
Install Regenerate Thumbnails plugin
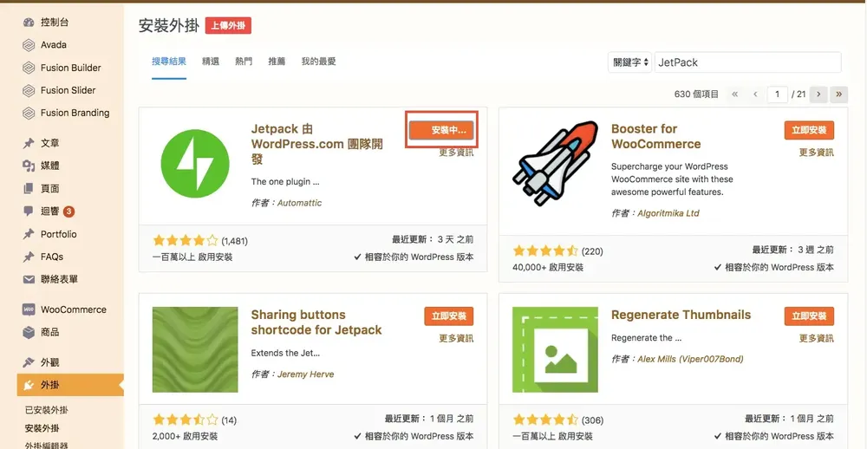(x=809, y=316)
